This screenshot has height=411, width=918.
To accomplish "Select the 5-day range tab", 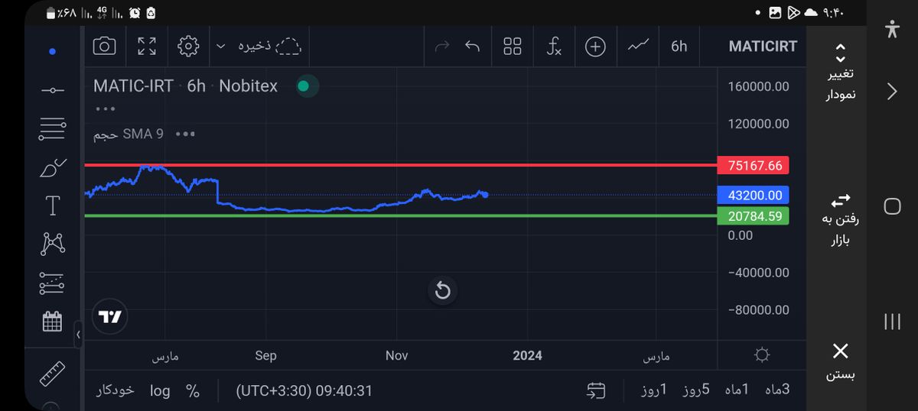I will coord(696,390).
